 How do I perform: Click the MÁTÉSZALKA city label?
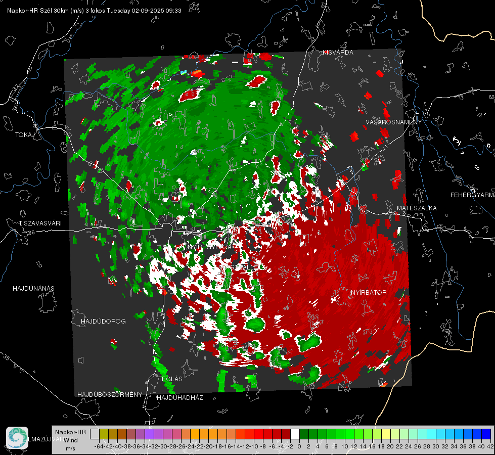coord(417,208)
